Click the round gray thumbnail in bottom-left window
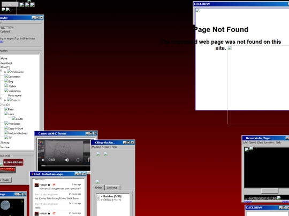The height and width of the screenshot is (216, 289). click(x=5, y=205)
